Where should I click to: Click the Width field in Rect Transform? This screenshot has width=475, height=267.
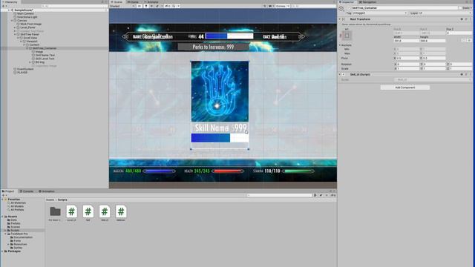[x=406, y=40]
